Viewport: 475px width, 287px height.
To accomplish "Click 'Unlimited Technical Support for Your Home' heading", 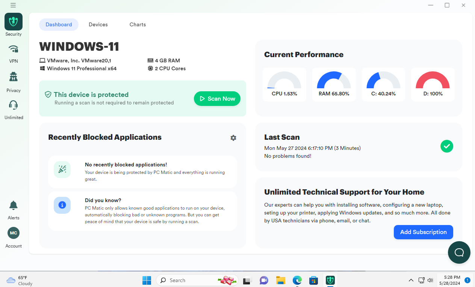I will pyautogui.click(x=344, y=192).
